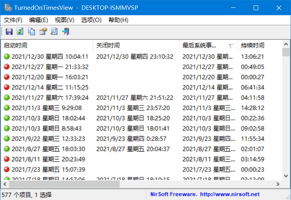The image size is (291, 200).
Task: Open the 文件(F) menu
Action: coord(13,20)
